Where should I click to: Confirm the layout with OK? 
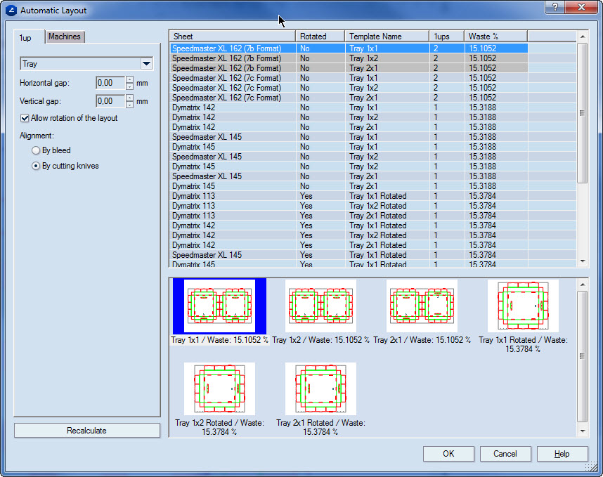(x=448, y=454)
